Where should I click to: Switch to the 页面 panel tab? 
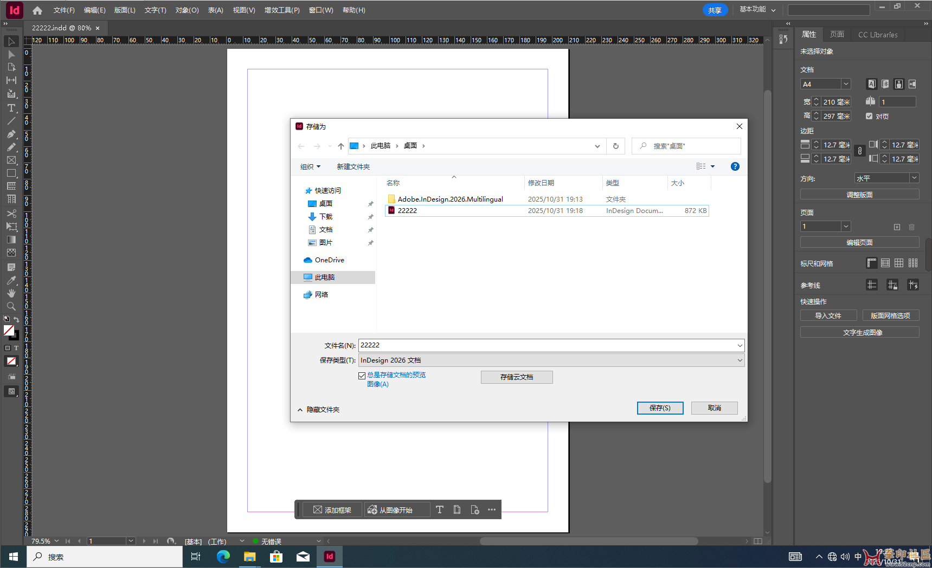point(837,34)
